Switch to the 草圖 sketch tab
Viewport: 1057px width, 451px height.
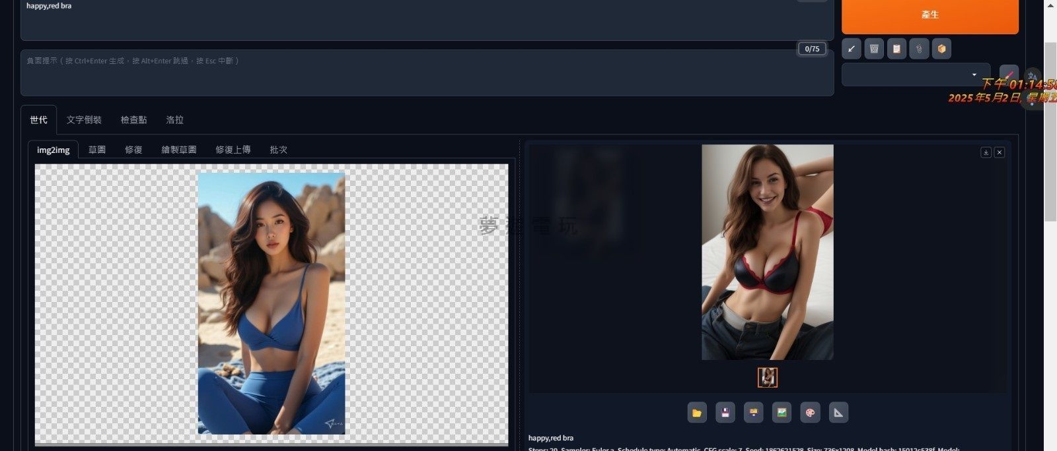point(97,150)
